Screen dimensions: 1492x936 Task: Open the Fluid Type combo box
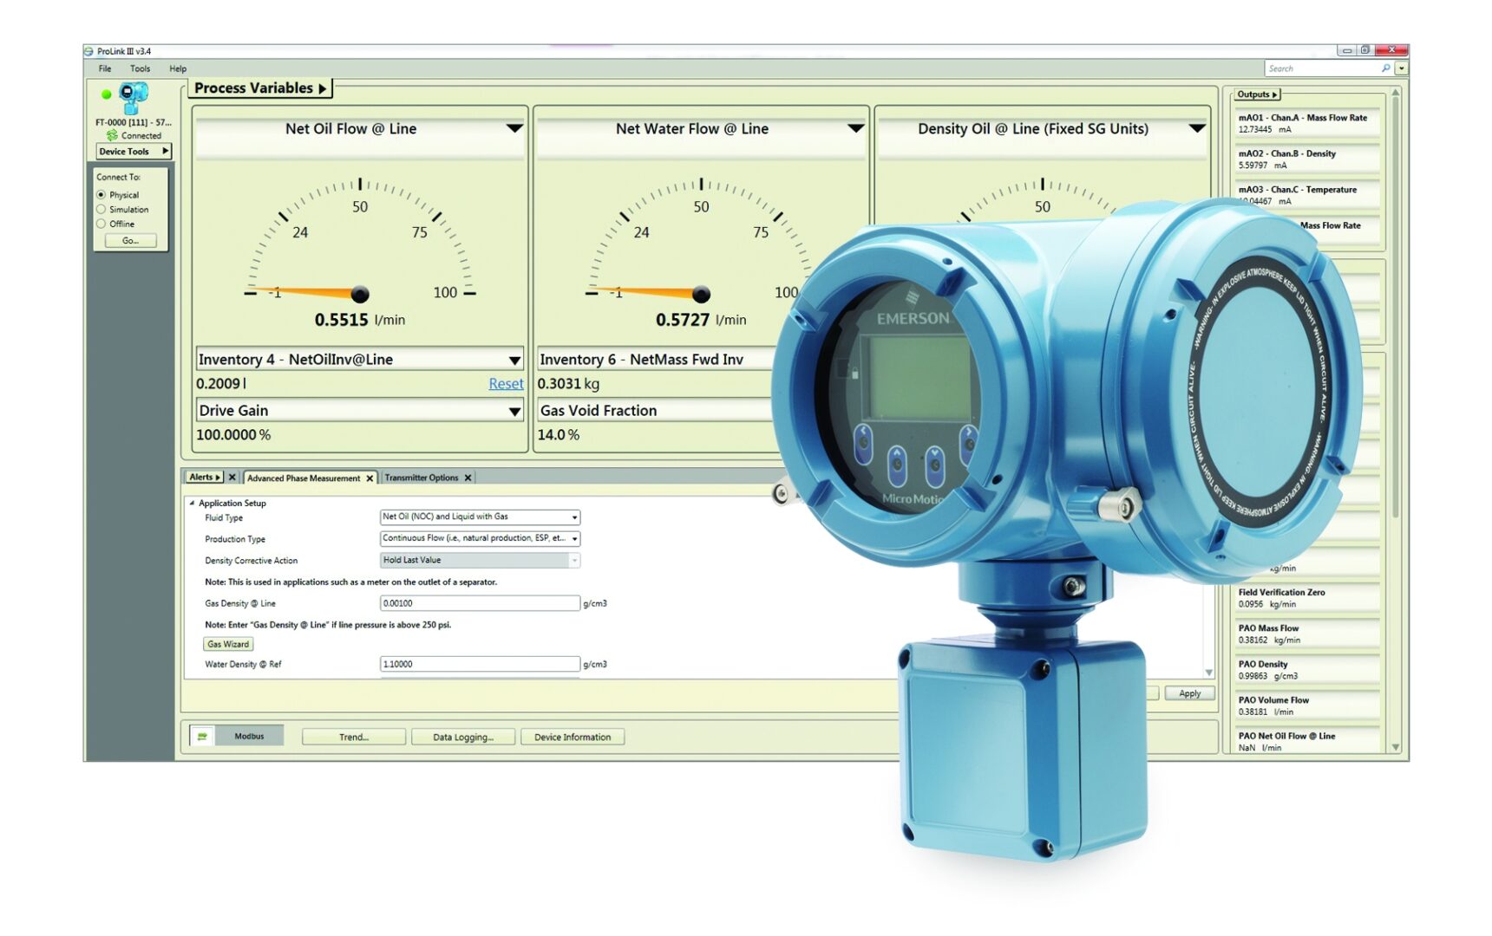480,517
